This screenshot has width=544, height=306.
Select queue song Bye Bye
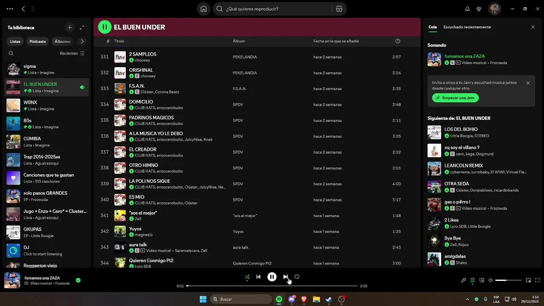(x=481, y=241)
